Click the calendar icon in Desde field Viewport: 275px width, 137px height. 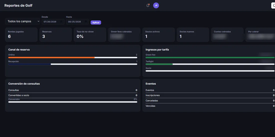tap(61, 22)
